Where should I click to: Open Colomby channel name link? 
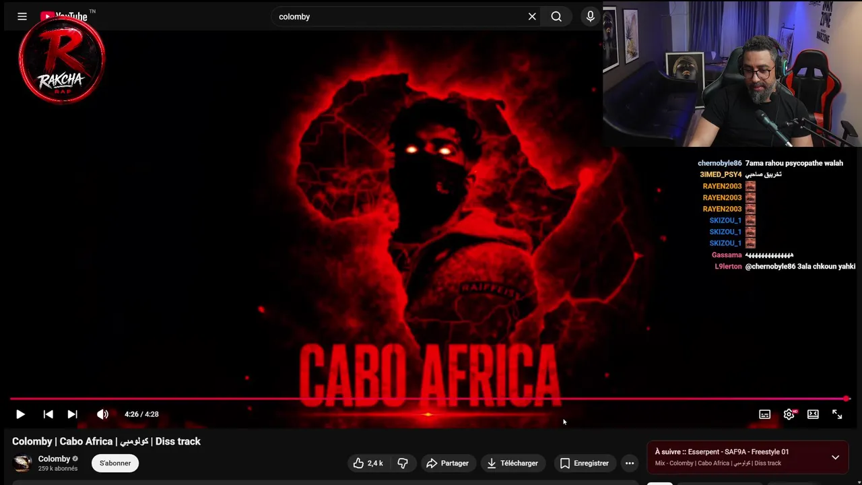coord(54,459)
